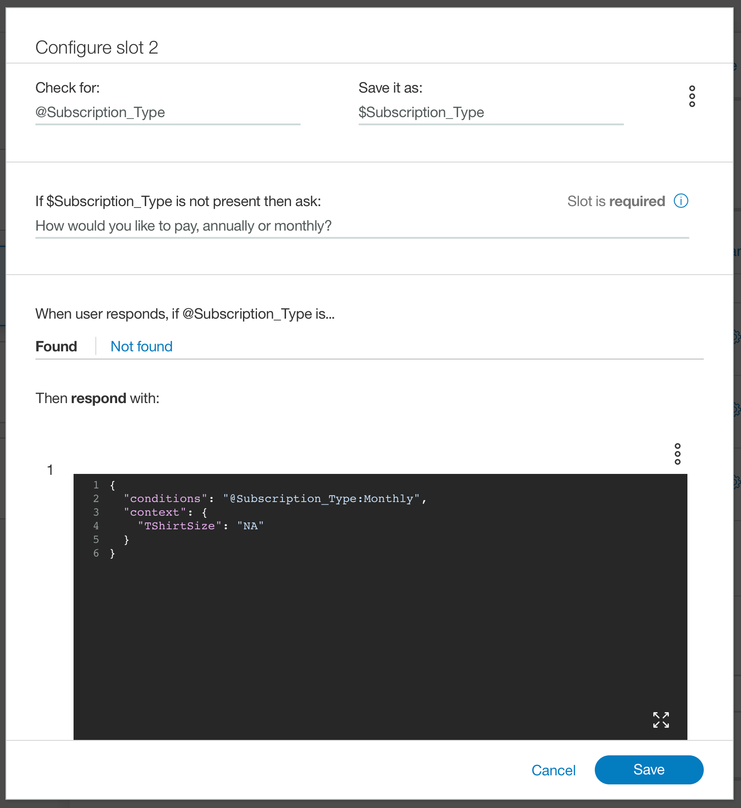This screenshot has height=808, width=741.
Task: Click the response number 1 label
Action: (50, 470)
